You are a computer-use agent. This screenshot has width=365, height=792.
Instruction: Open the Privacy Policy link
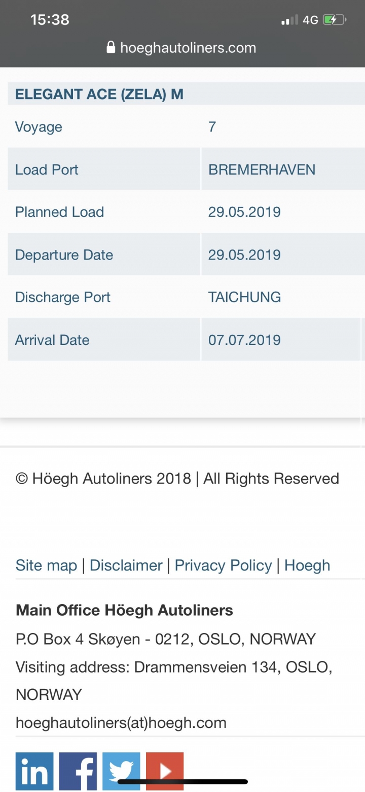tap(223, 565)
